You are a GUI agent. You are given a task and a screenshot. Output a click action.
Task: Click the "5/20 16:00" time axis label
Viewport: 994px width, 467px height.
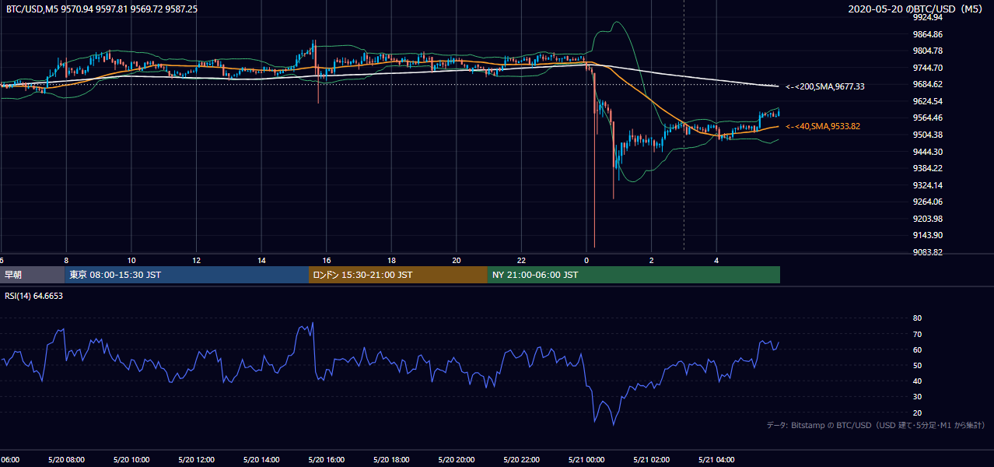[x=327, y=460]
